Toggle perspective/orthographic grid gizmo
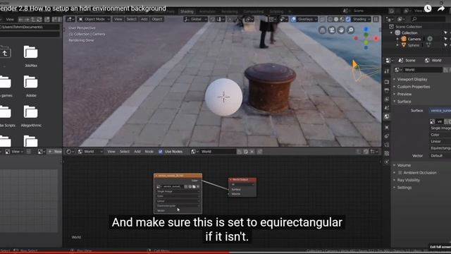The height and width of the screenshot is (254, 451). coord(323,30)
